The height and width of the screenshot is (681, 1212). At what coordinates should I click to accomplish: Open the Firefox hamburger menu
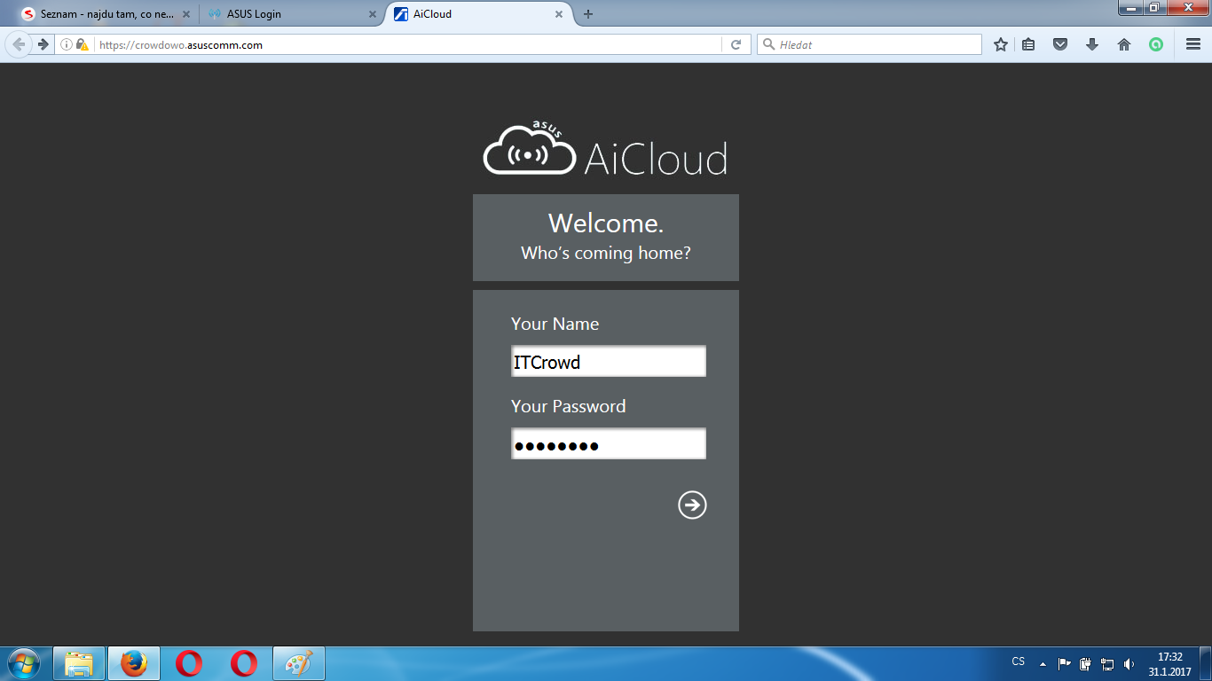pos(1193,44)
